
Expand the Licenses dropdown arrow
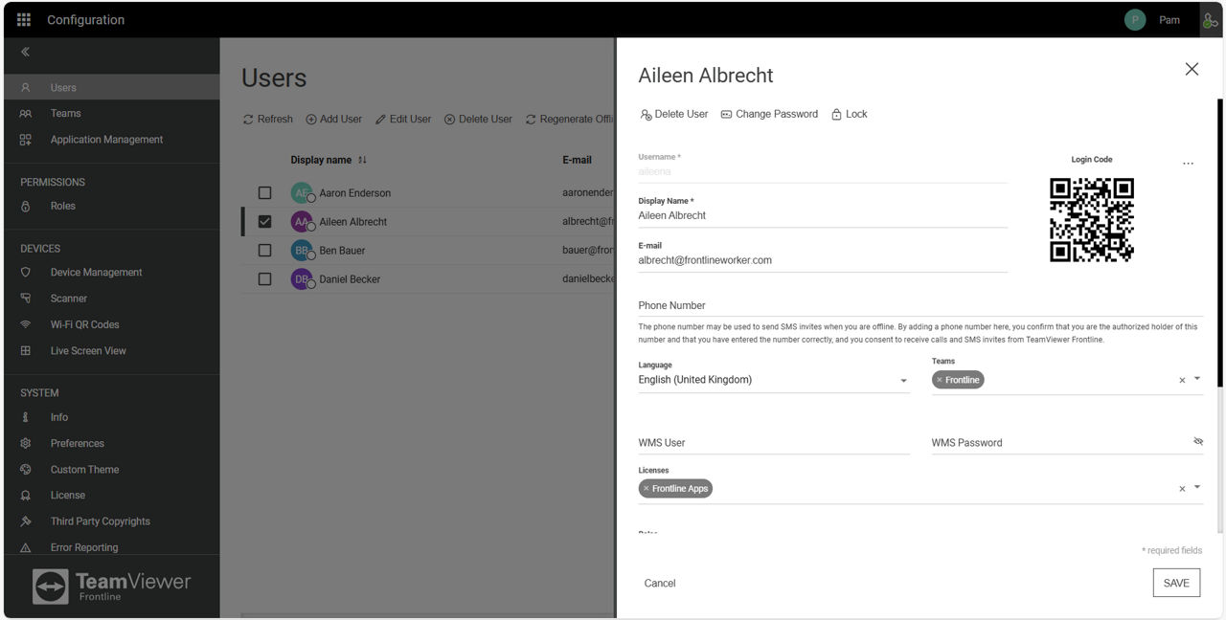1197,488
